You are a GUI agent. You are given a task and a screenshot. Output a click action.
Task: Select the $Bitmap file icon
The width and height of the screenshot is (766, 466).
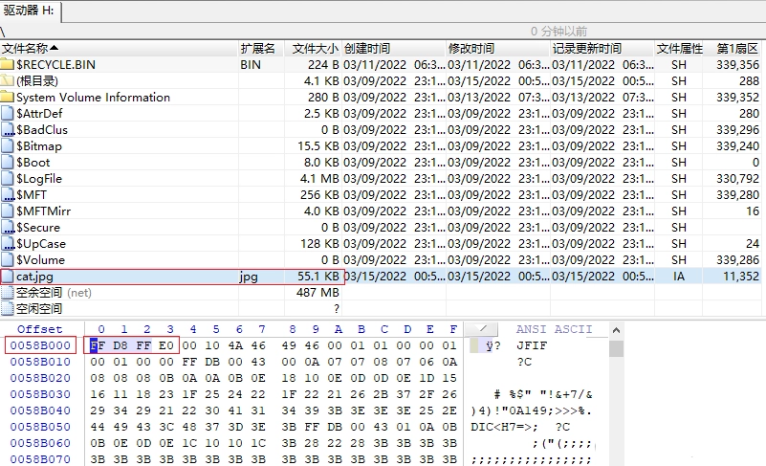8,145
